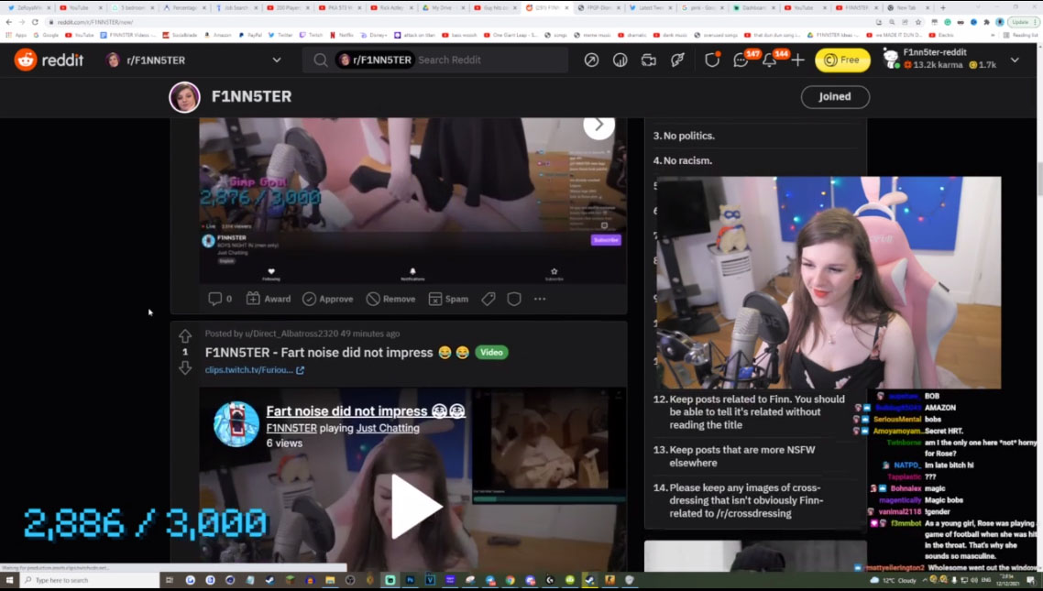Click the shield icon in the post action bar
This screenshot has height=591, width=1043.
(x=514, y=299)
